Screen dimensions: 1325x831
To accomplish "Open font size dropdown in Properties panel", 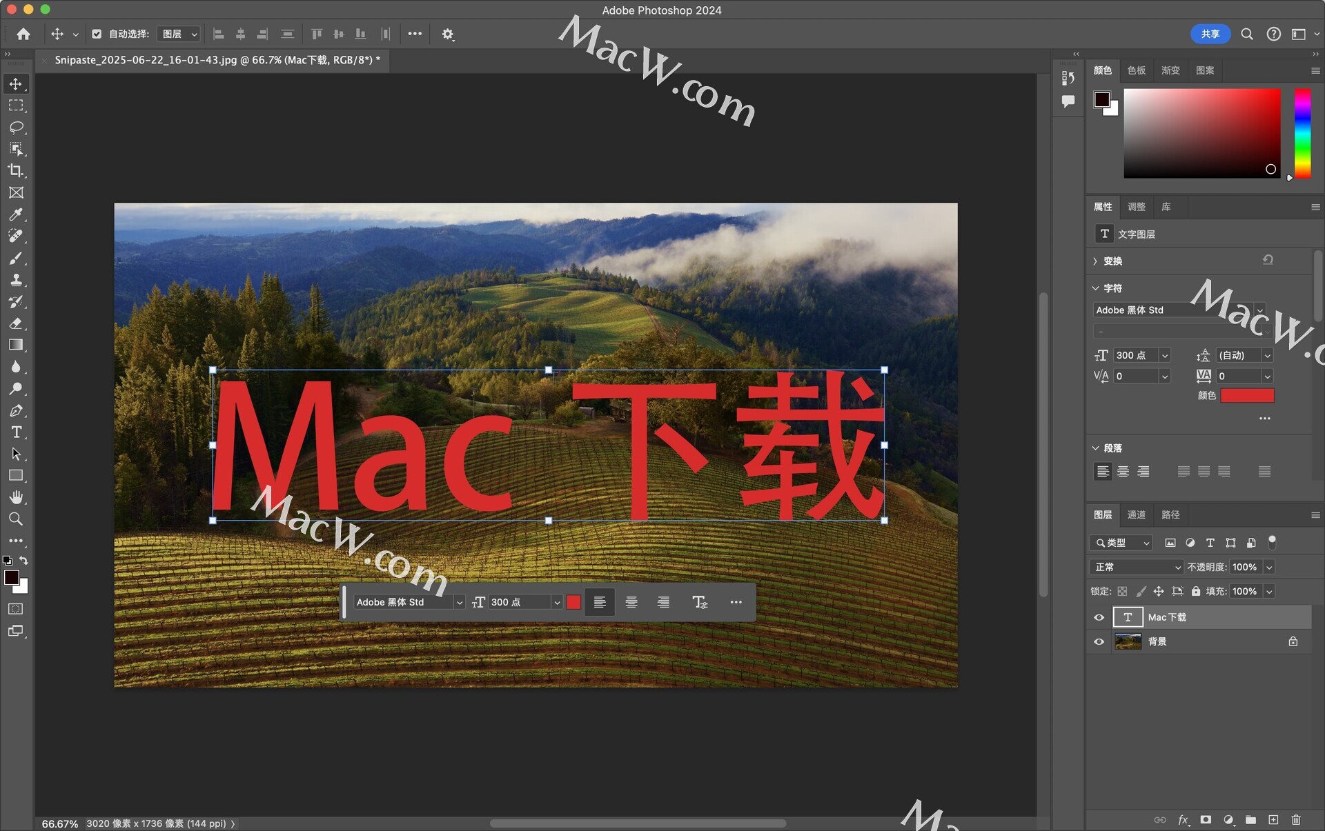I will tap(1165, 355).
